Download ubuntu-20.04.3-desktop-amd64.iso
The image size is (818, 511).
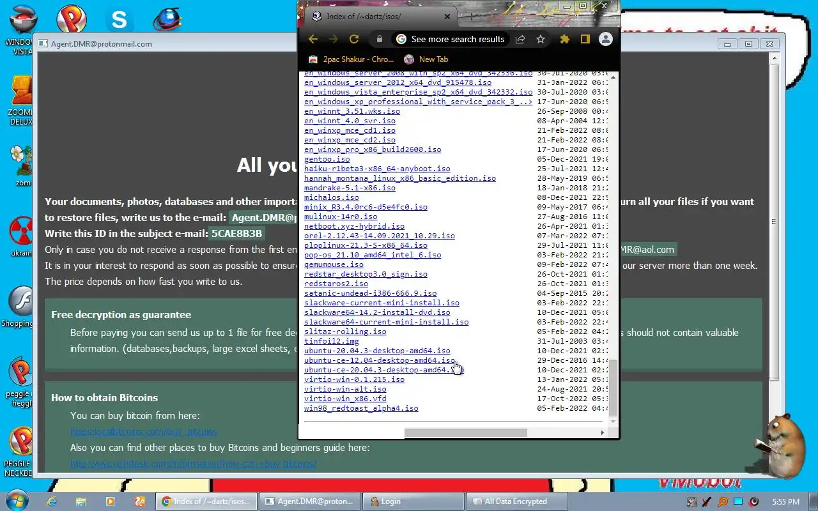pyautogui.click(x=377, y=351)
